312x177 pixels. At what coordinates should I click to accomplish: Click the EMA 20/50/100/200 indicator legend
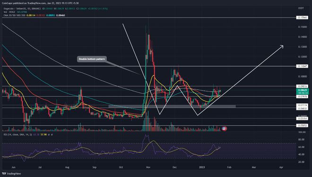[14, 15]
